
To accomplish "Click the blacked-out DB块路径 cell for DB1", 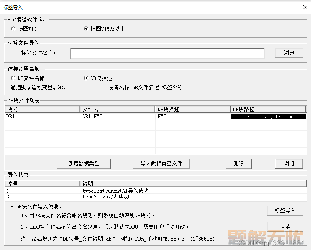I will [269, 117].
